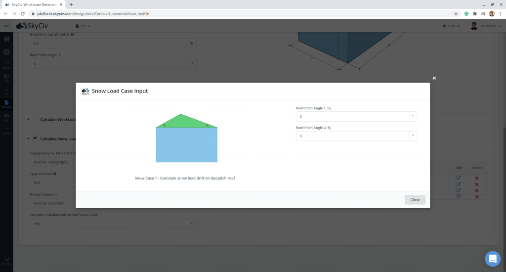Click the Roof Pitch Angle 1 input field

[352, 117]
